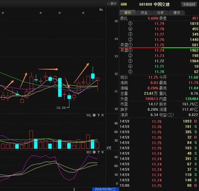
Task: Click the circled 3 buy level icon
Action: (130, 61)
